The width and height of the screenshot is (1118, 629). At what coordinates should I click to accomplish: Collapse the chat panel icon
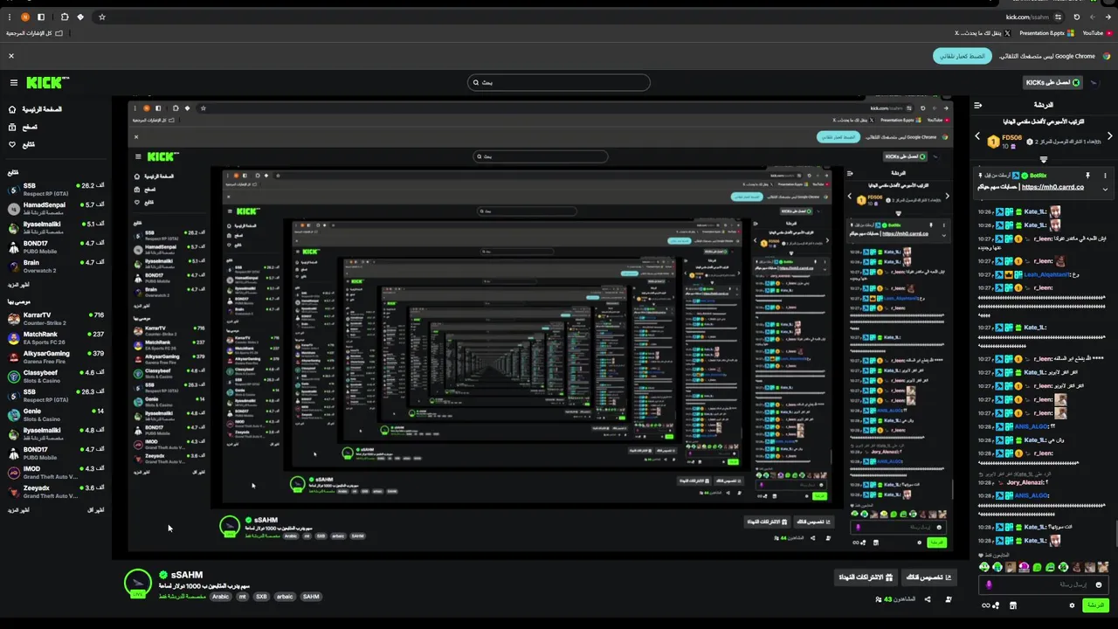coord(978,105)
